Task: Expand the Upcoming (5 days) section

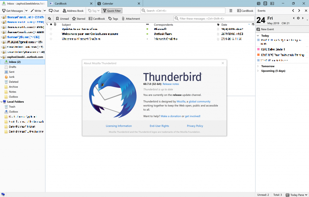Action: tap(258, 71)
